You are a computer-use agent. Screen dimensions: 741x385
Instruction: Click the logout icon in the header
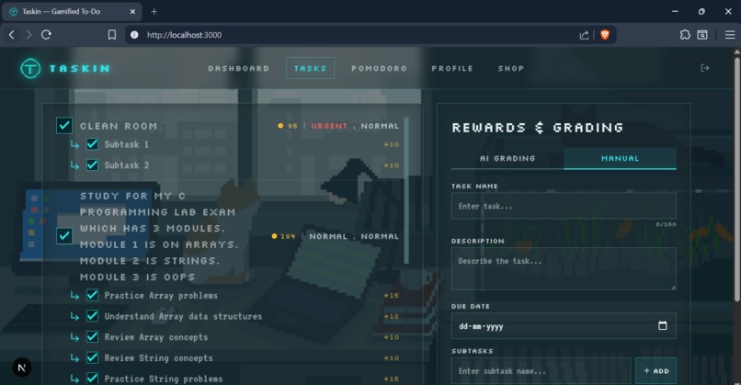704,68
